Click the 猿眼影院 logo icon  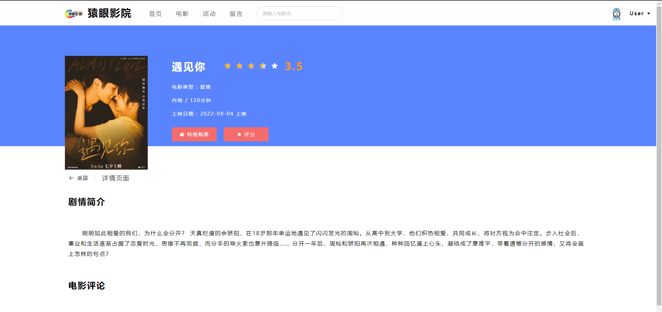click(x=74, y=13)
